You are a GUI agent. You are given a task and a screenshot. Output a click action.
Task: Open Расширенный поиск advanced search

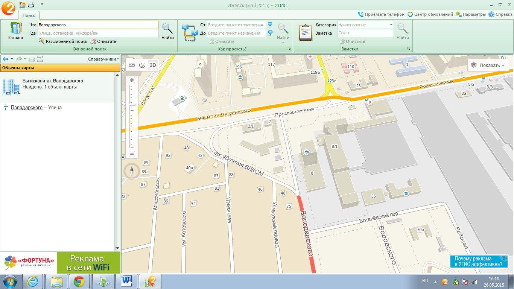tap(63, 41)
